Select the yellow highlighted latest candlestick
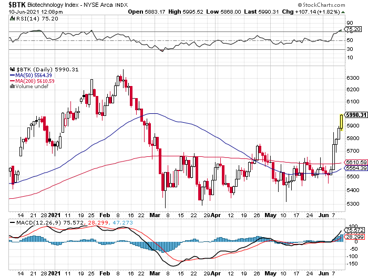 342,122
